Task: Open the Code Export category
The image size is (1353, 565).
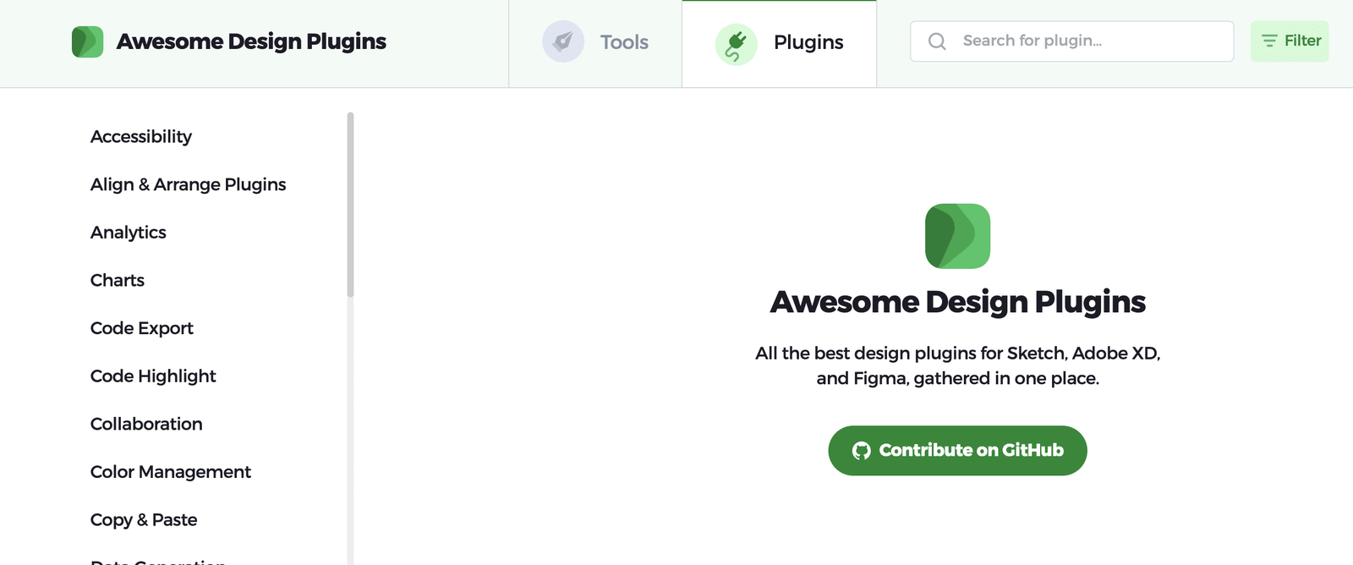Action: coord(142,328)
